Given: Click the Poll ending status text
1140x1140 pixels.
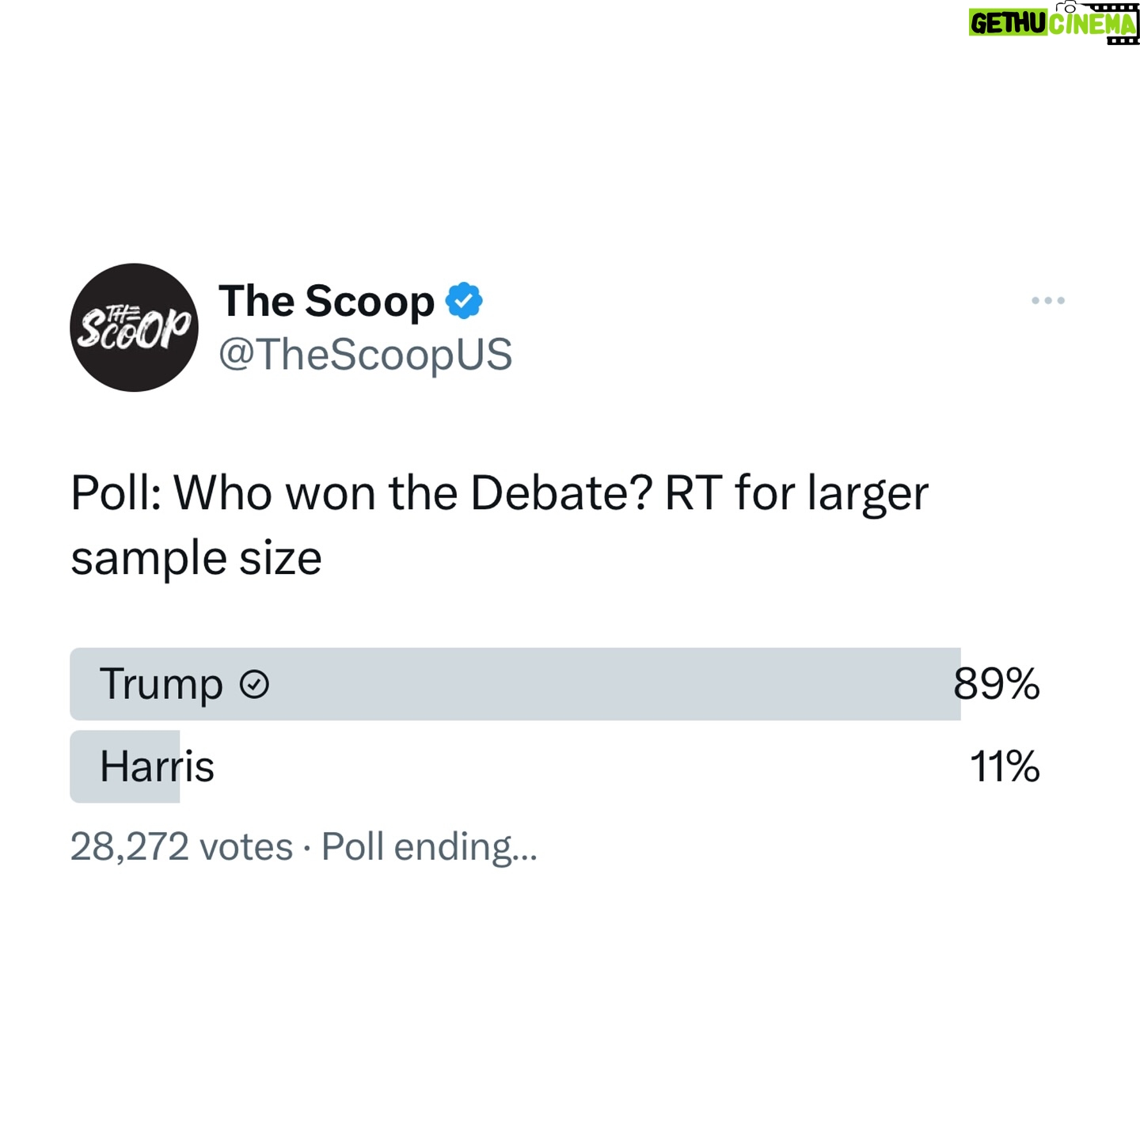Looking at the screenshot, I should [x=429, y=847].
